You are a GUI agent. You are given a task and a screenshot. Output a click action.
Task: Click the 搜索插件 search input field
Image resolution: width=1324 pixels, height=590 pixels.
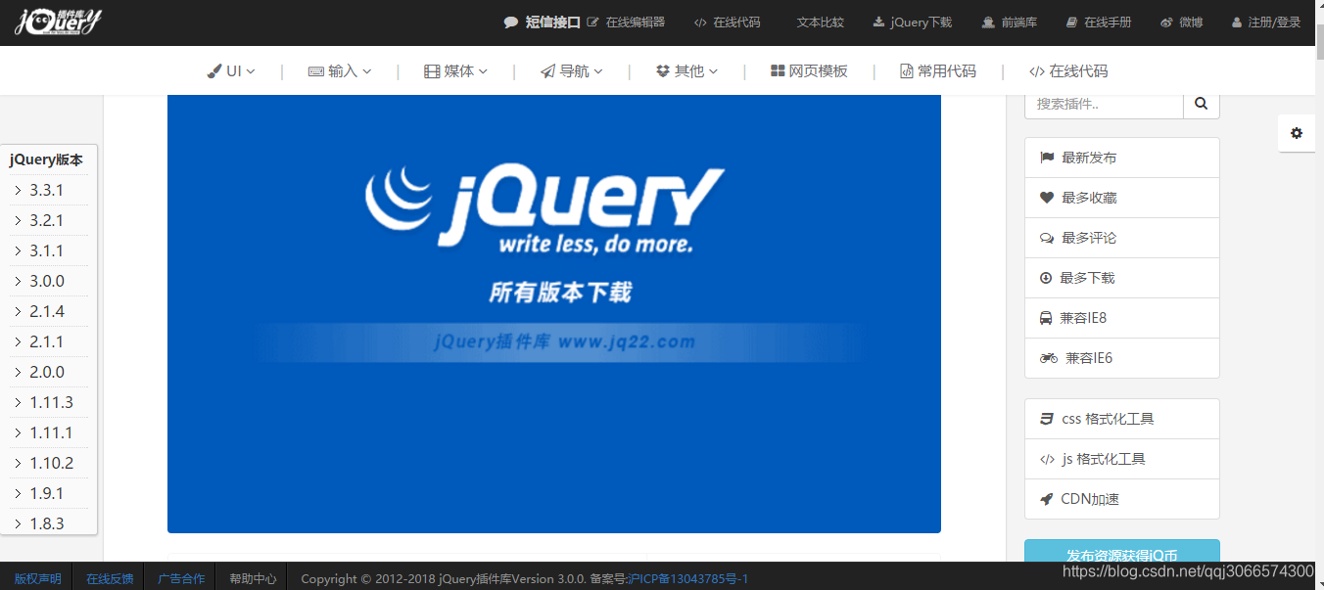[x=1104, y=103]
